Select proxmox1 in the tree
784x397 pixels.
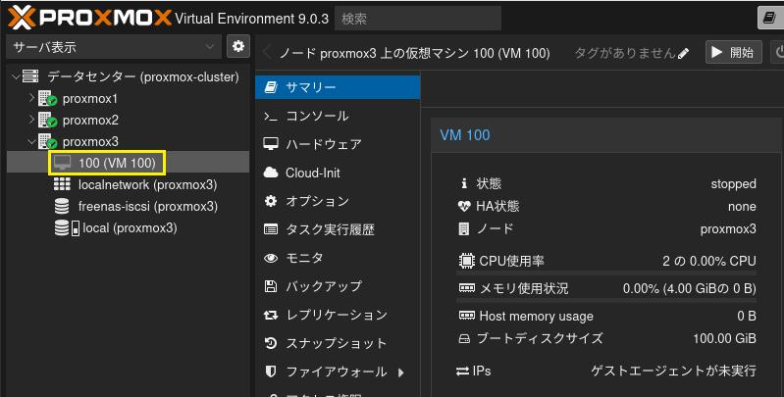90,99
